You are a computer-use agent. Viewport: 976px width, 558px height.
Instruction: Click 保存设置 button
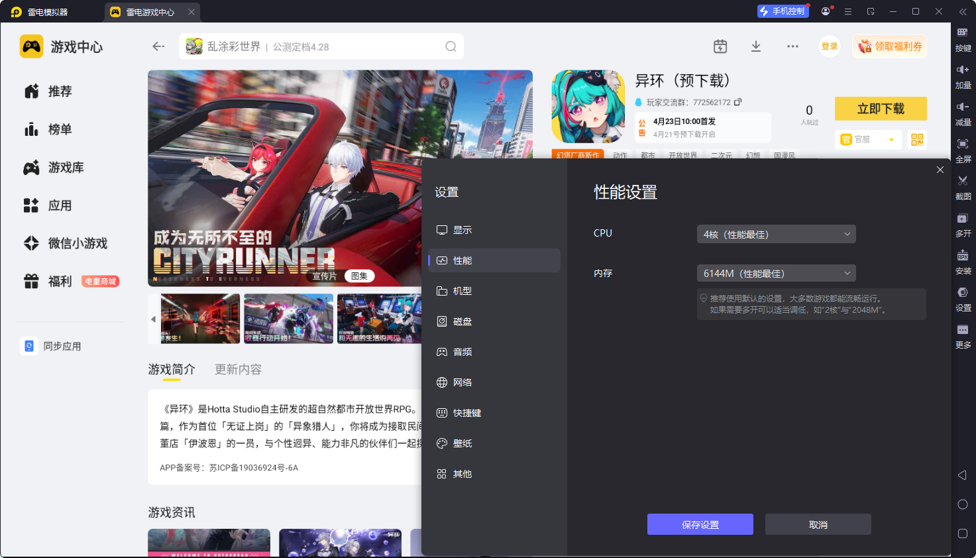point(700,524)
